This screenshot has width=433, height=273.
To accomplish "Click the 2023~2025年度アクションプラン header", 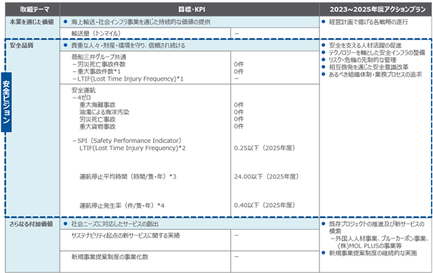I will (x=376, y=9).
